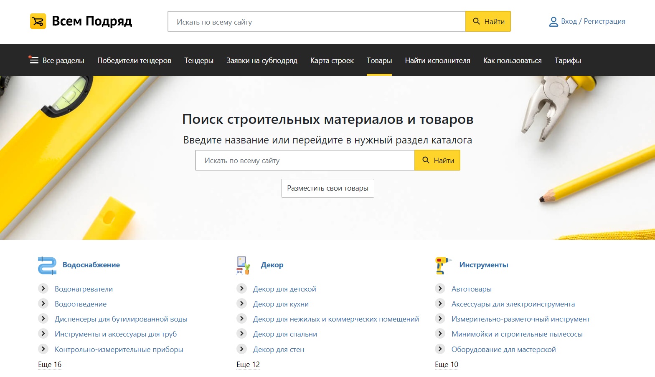Click the Водоснабжение pipe category icon
This screenshot has width=655, height=377.
pos(47,265)
